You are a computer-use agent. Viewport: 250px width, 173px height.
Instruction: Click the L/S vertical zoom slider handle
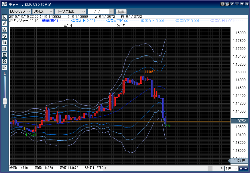point(5,101)
